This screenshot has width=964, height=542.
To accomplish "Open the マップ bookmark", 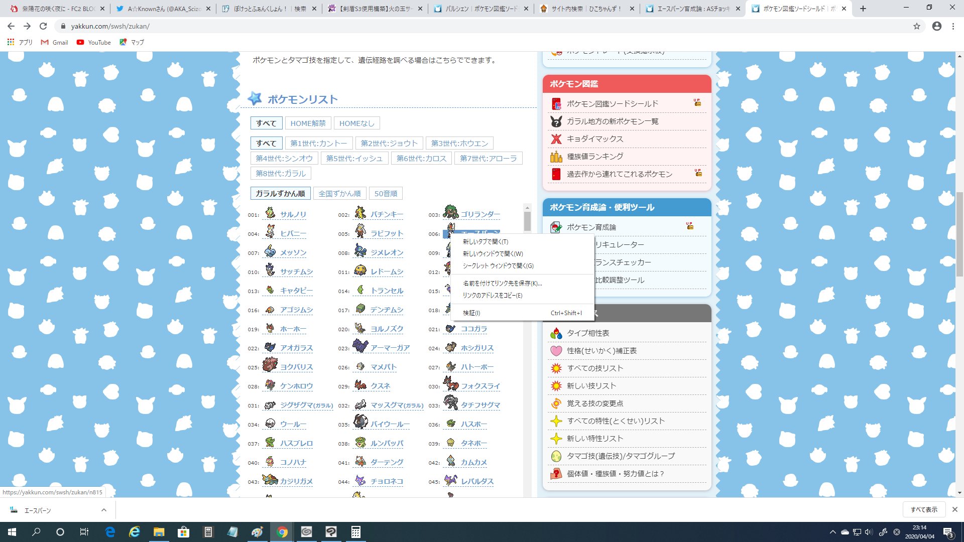I will pyautogui.click(x=132, y=43).
